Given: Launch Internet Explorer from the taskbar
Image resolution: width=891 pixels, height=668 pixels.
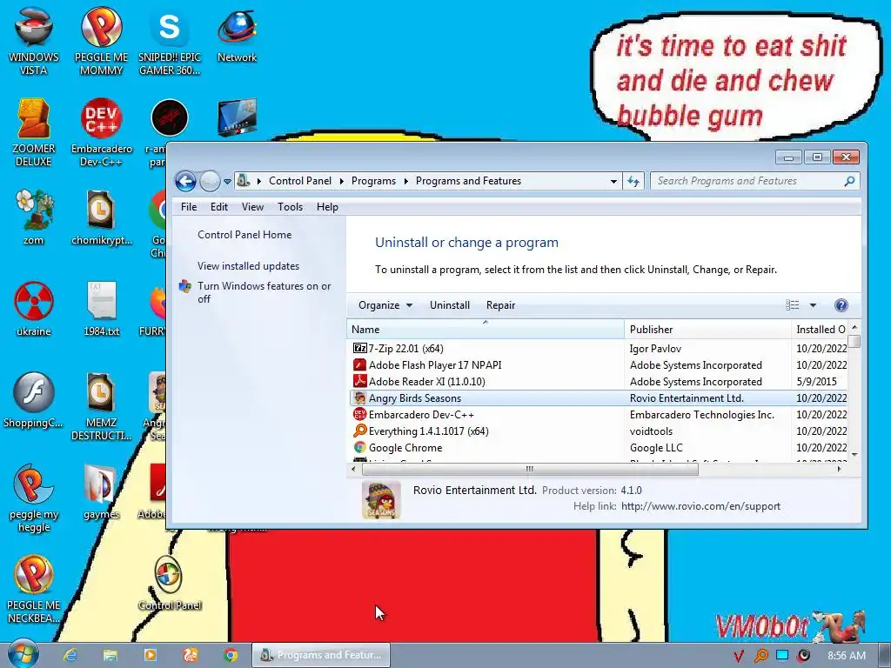Looking at the screenshot, I should [70, 655].
